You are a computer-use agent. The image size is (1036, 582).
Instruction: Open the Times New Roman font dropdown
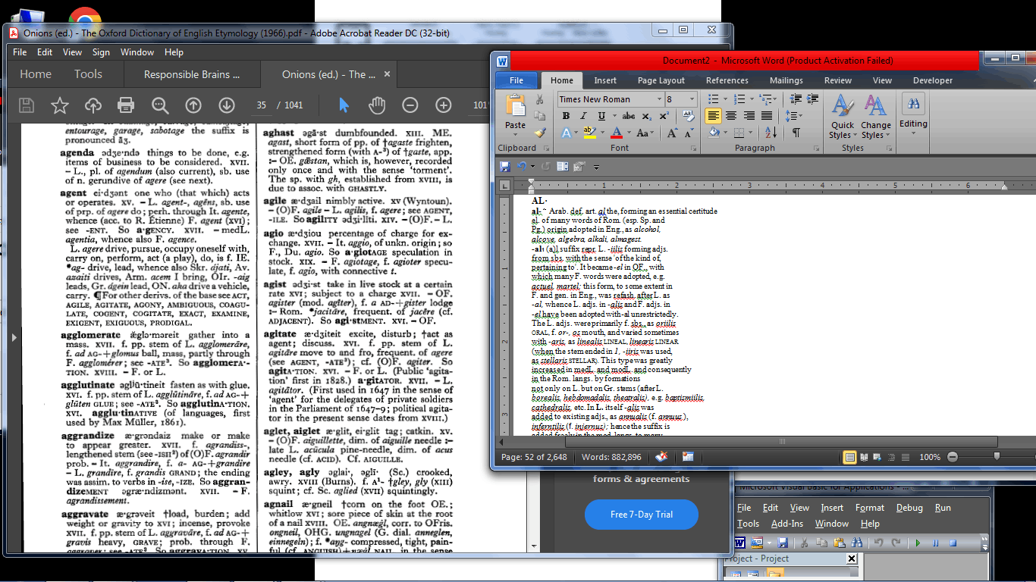(658, 99)
